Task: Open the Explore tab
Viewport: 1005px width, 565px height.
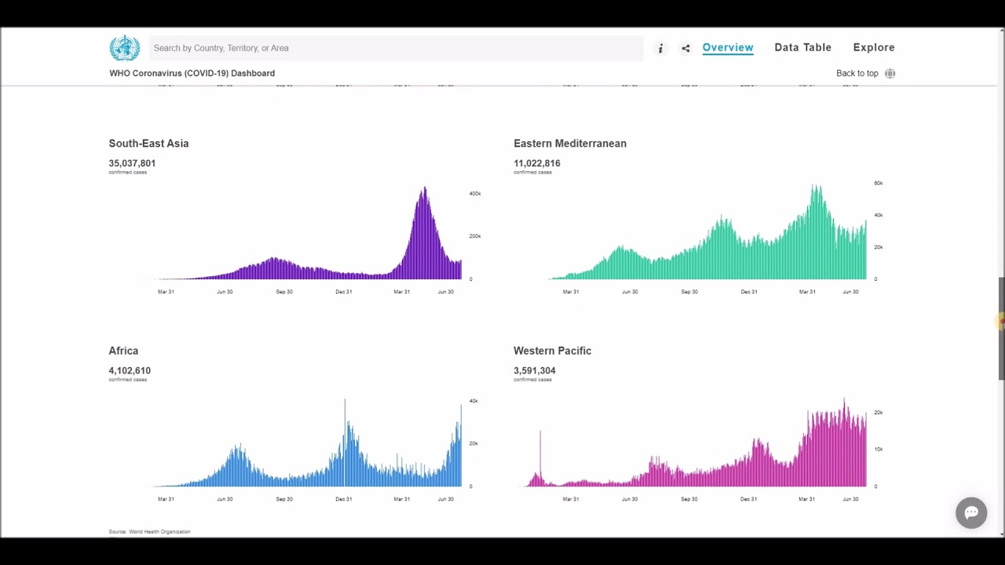Action: [x=874, y=48]
